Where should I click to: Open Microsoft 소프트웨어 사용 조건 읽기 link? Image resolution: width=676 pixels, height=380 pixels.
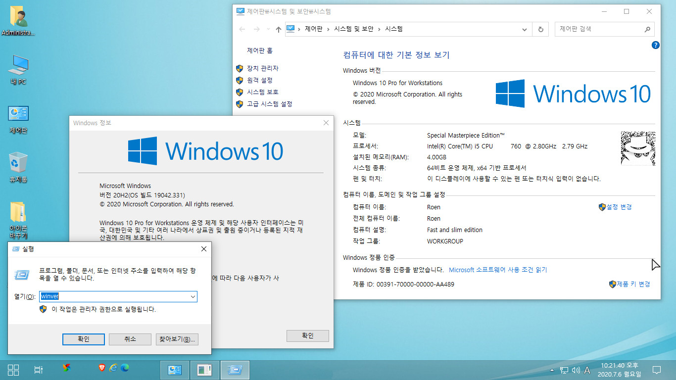[x=498, y=270]
